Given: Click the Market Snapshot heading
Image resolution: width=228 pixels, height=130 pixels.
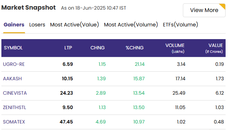Looking at the screenshot, I should click(29, 8).
